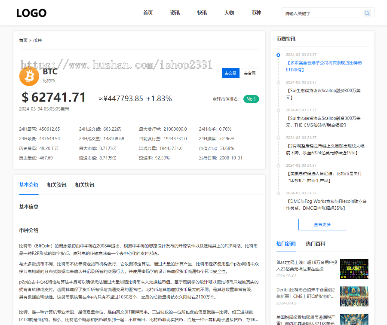Switch to the 热门新闻 tab
This screenshot has width=387, height=325.
pyautogui.click(x=286, y=244)
